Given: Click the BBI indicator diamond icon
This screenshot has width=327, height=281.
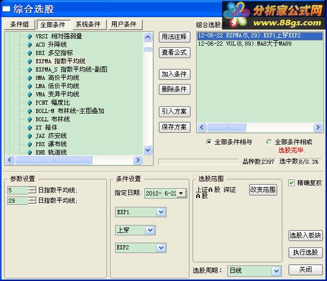Looking at the screenshot, I should (30, 53).
